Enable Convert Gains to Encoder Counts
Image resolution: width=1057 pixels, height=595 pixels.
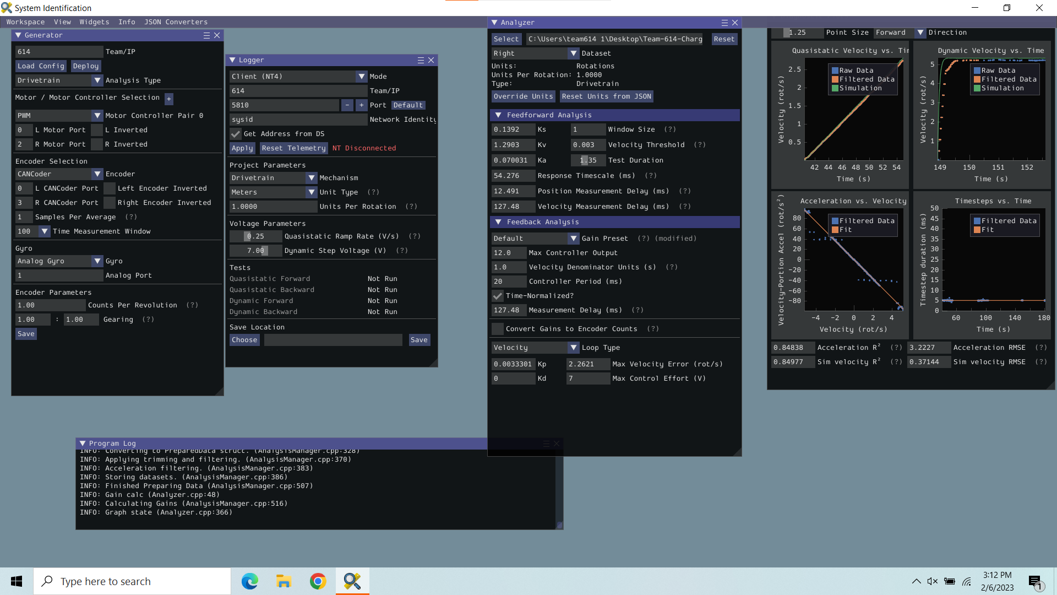(497, 328)
